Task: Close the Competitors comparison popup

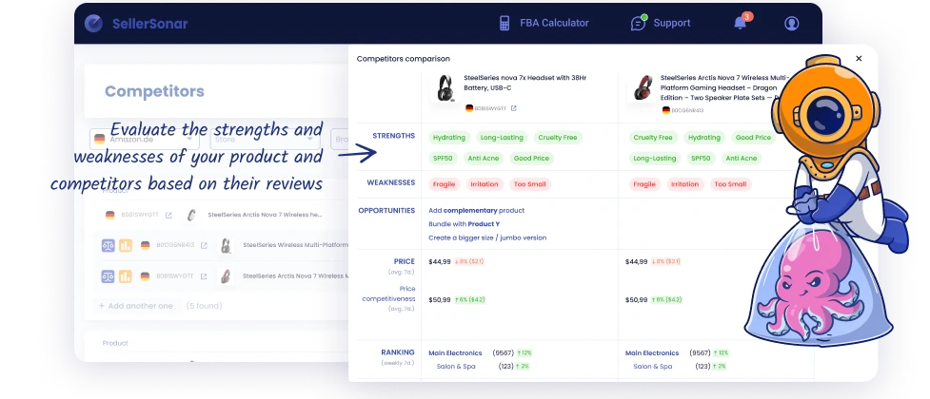Action: pyautogui.click(x=859, y=59)
